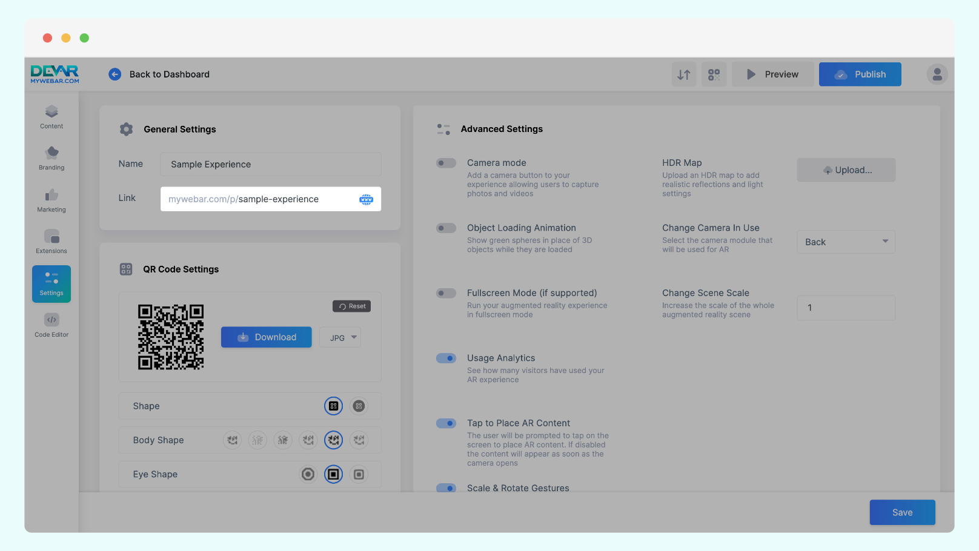Viewport: 979px width, 551px height.
Task: Go Back to Dashboard
Action: point(159,74)
